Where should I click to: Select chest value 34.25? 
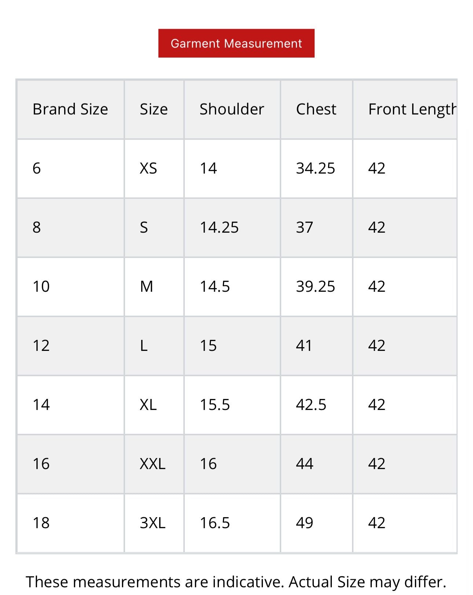pyautogui.click(x=315, y=168)
